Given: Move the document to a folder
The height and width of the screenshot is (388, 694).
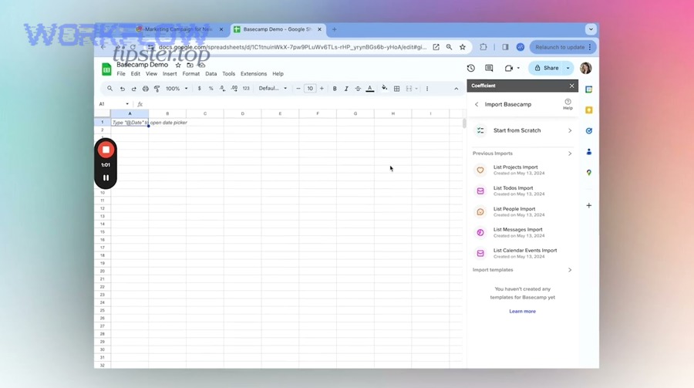Looking at the screenshot, I should 190,65.
